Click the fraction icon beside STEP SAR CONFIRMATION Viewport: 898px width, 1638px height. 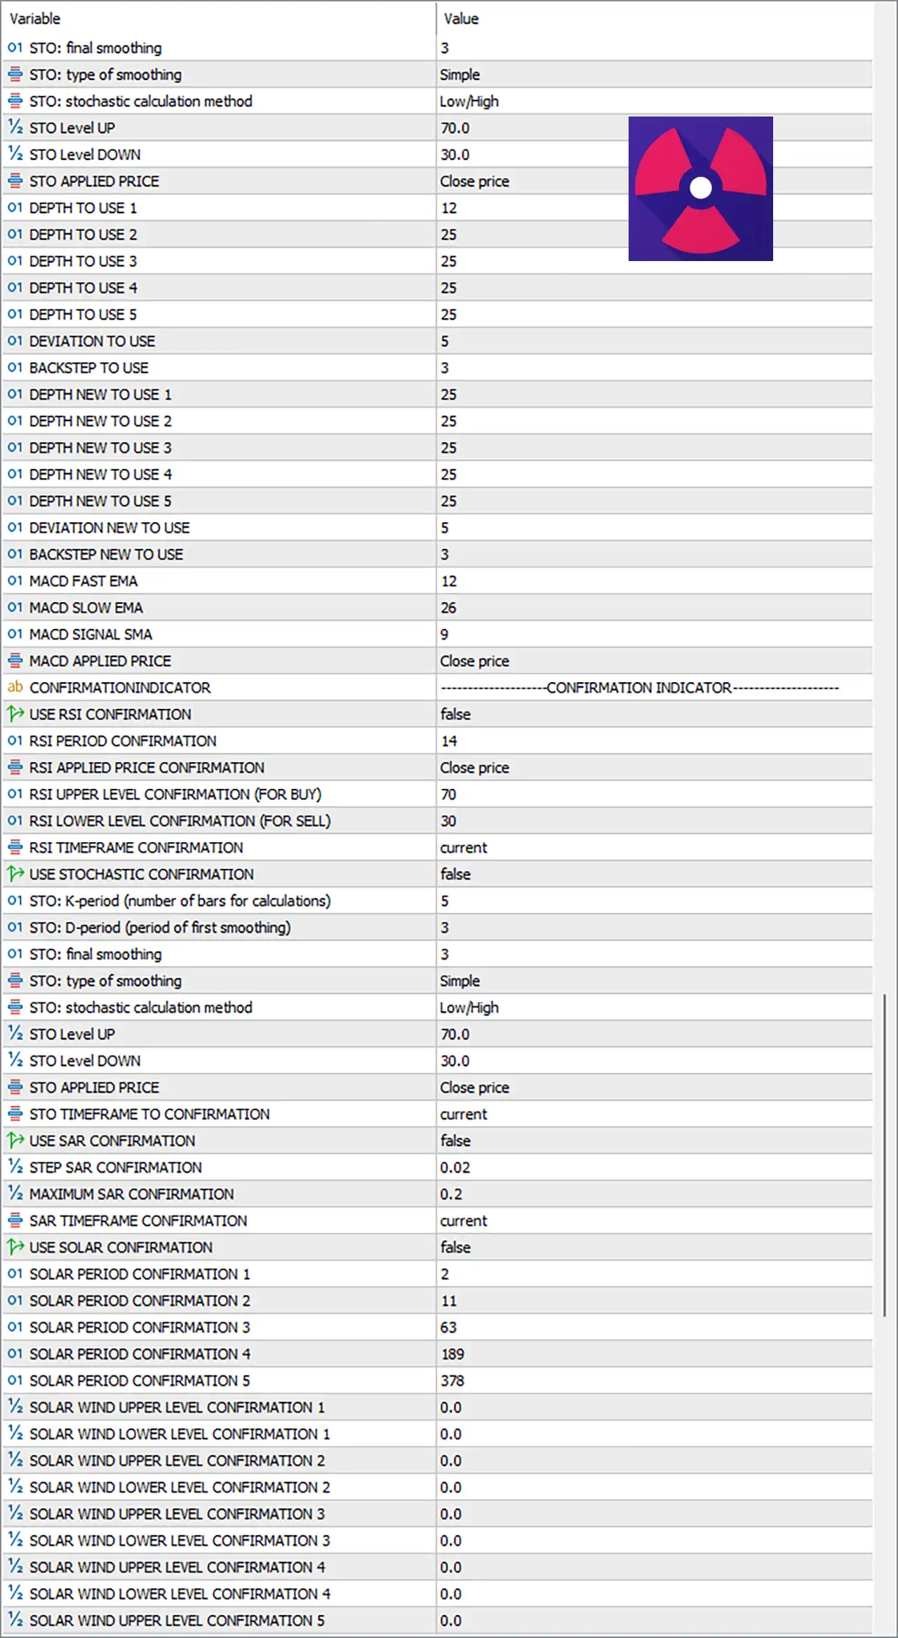[x=15, y=1168]
